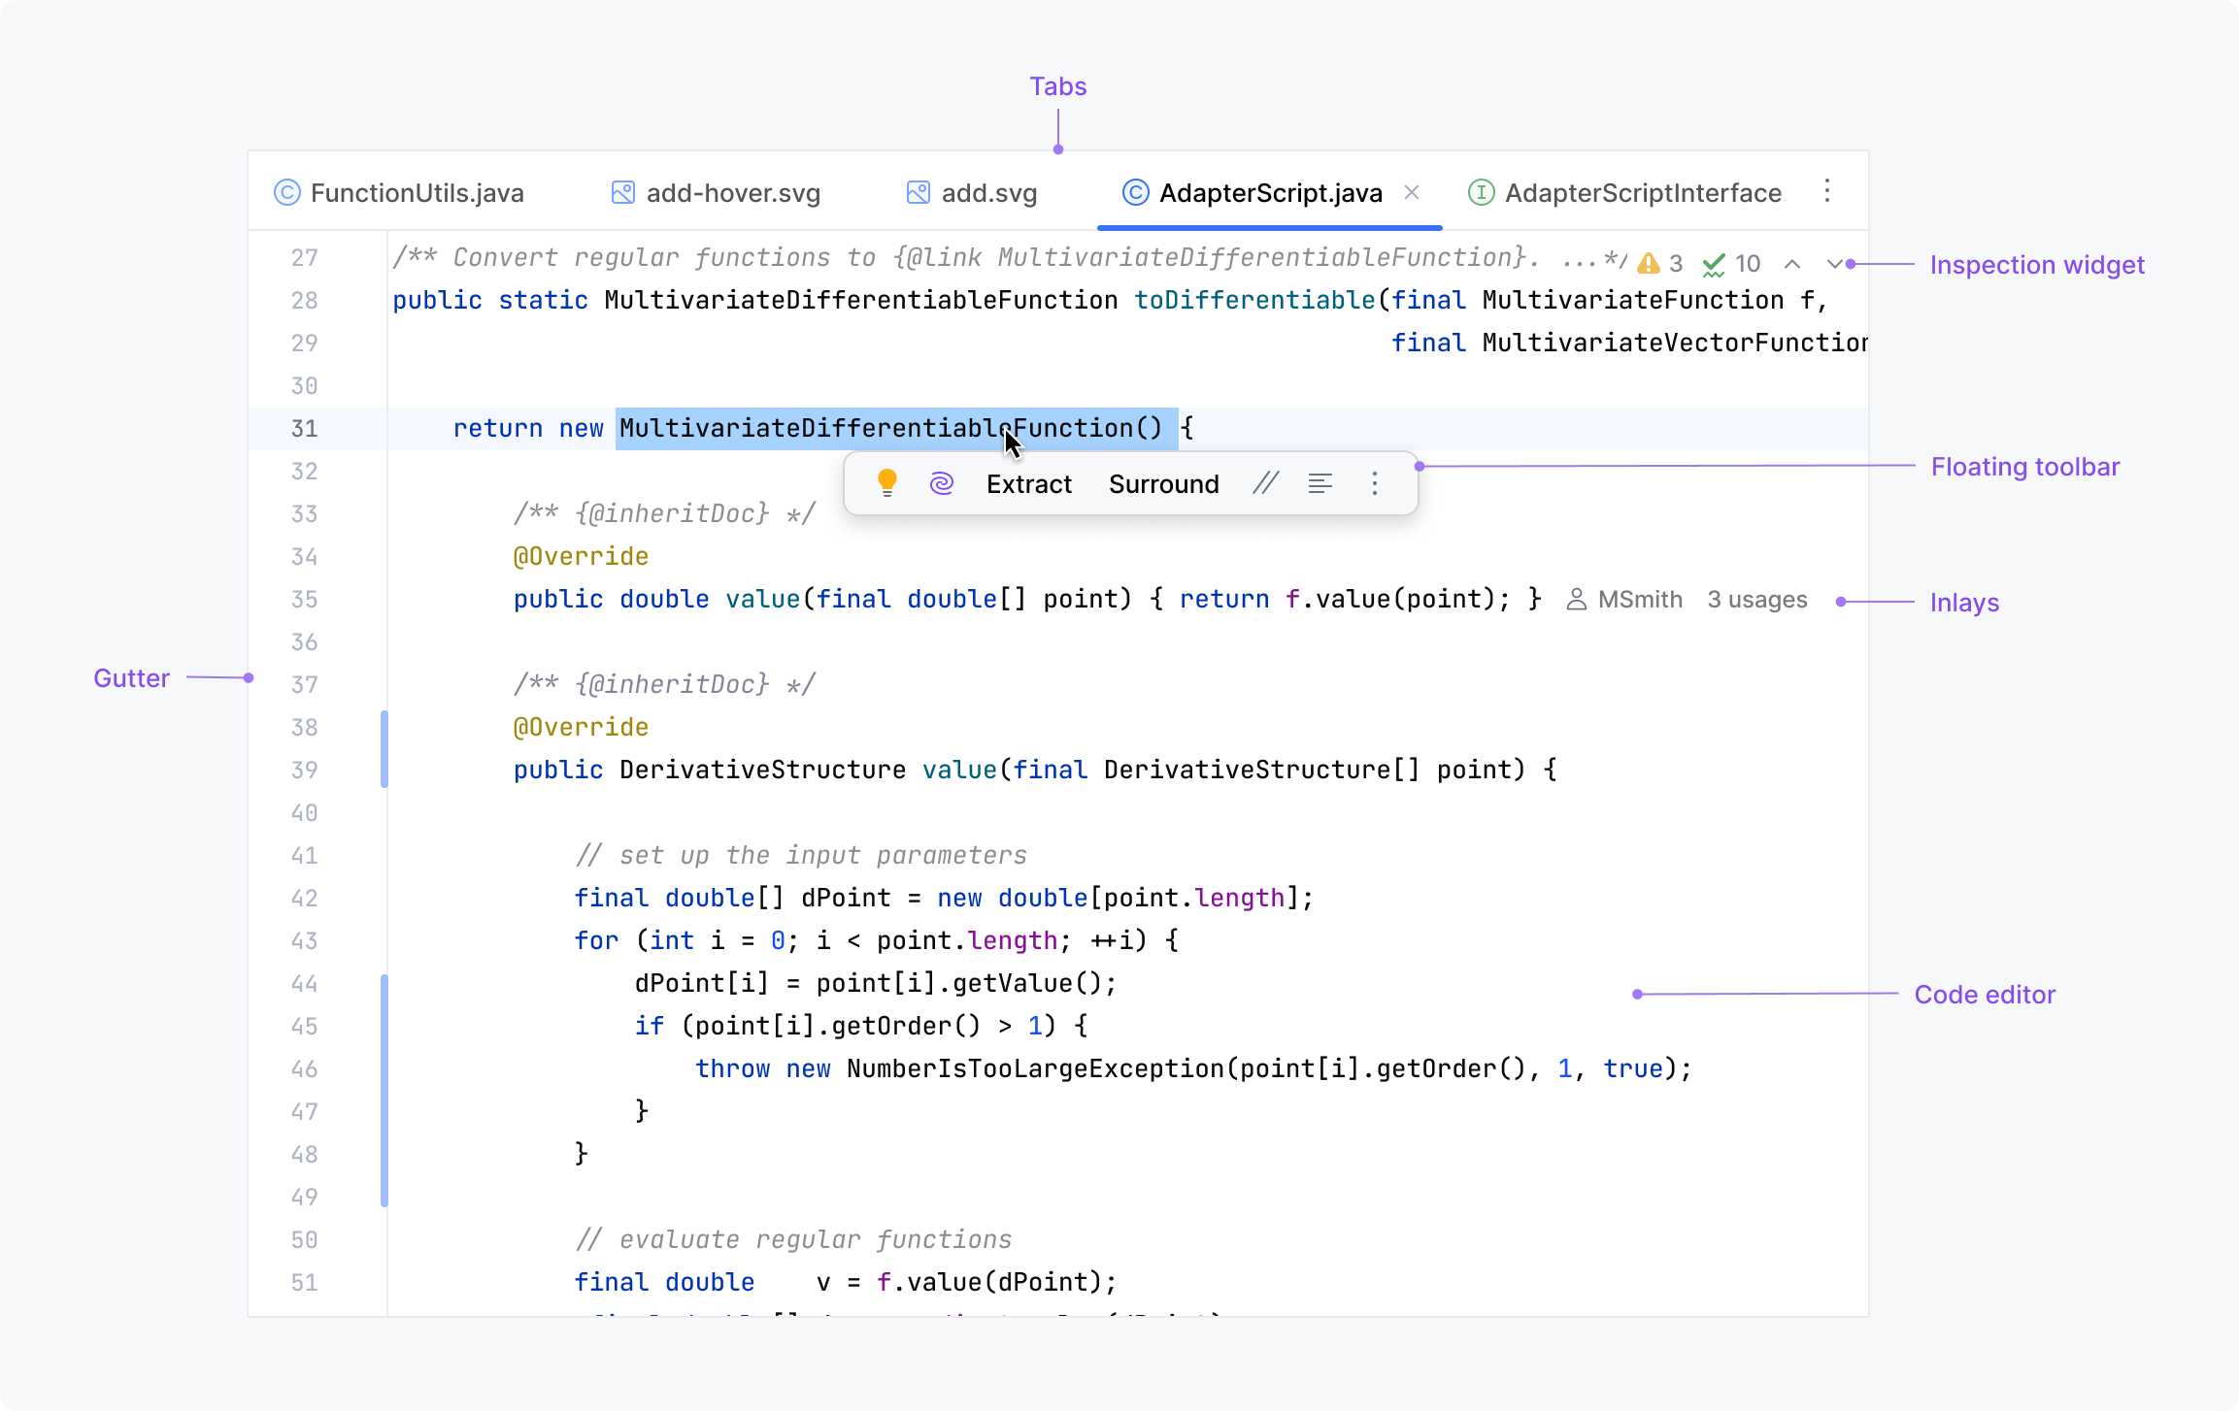Close the AdapterScript.java tab
2239x1411 pixels.
(x=1412, y=193)
